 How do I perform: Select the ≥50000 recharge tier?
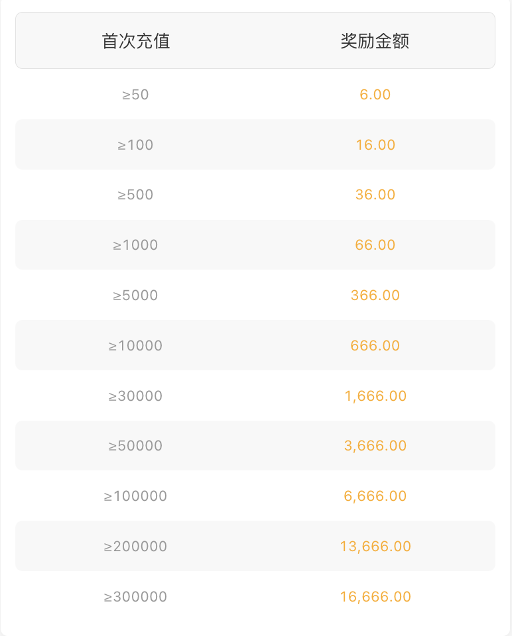click(135, 446)
